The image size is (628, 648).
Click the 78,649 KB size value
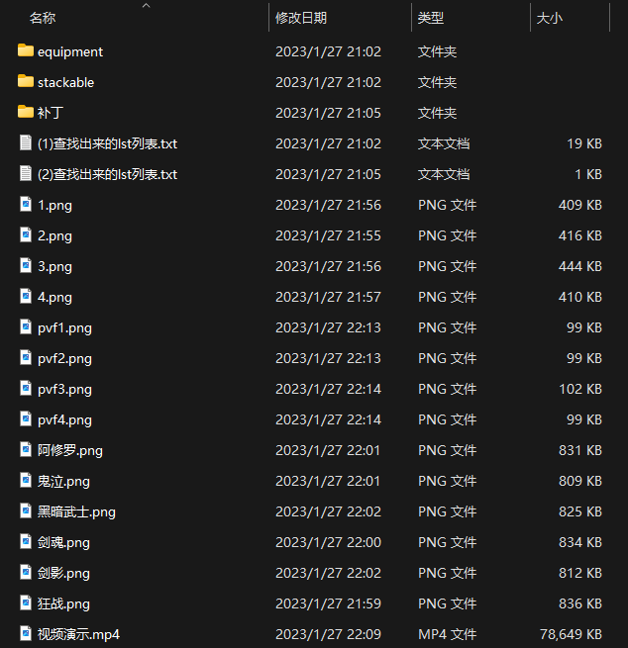571,634
